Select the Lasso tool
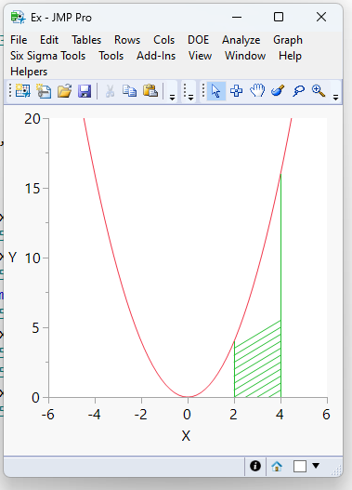The width and height of the screenshot is (352, 490). 298,91
